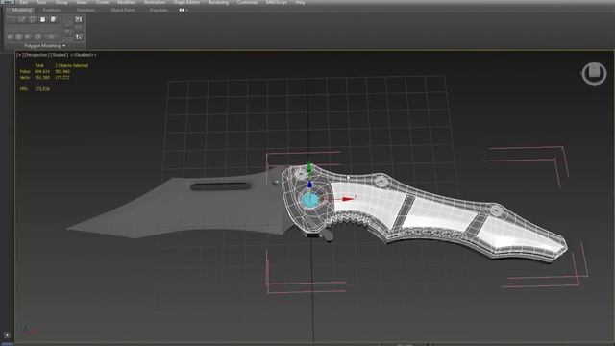This screenshot has height=346, width=615.
Task: Open the Customize menu
Action: pos(248,2)
